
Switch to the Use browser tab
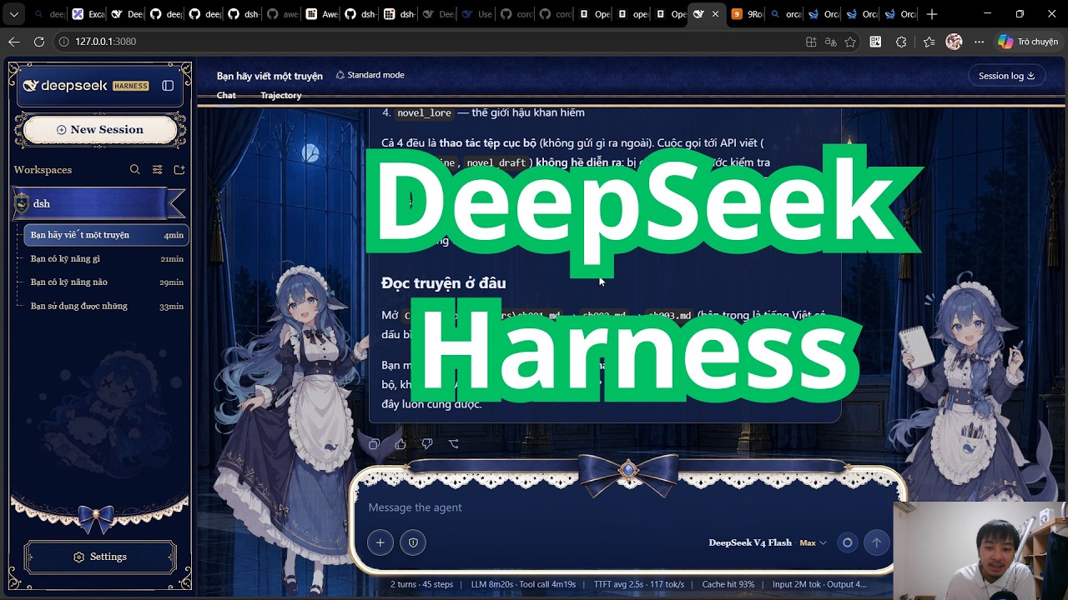(476, 14)
